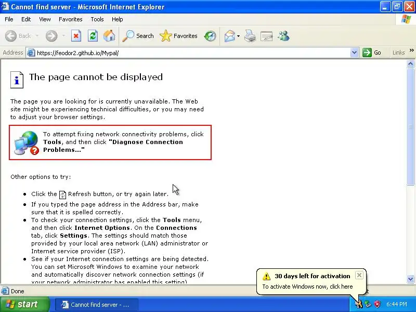
Task: Click the Forward arrow button
Action: point(51,36)
